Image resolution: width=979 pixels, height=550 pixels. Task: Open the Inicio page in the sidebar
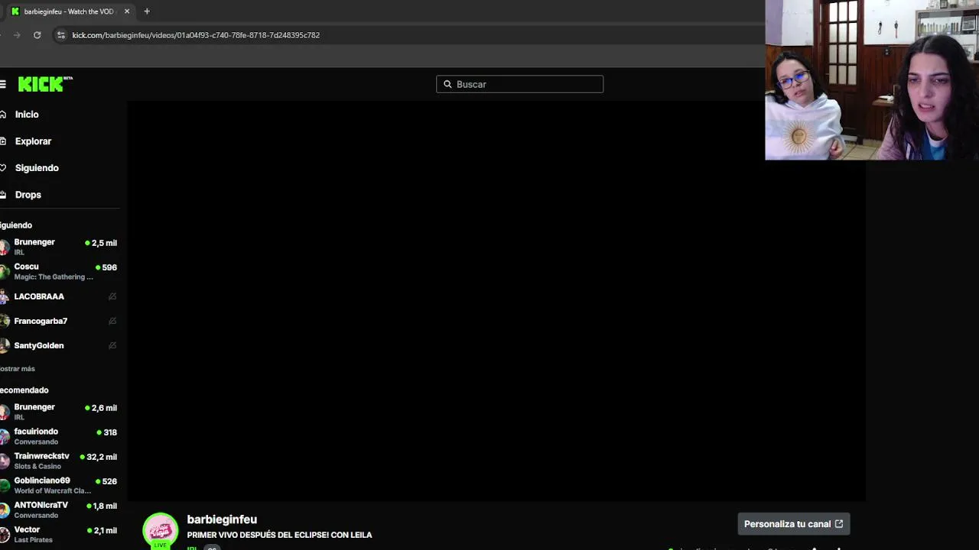26,115
